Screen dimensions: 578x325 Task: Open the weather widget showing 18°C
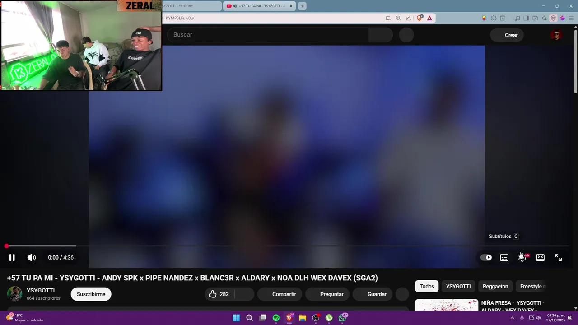[25, 318]
